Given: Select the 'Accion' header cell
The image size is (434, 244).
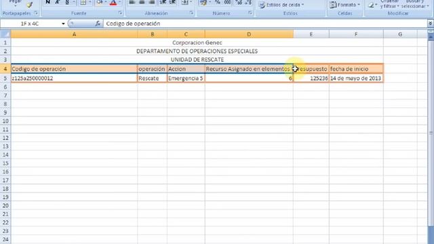Looking at the screenshot, I should [186, 68].
